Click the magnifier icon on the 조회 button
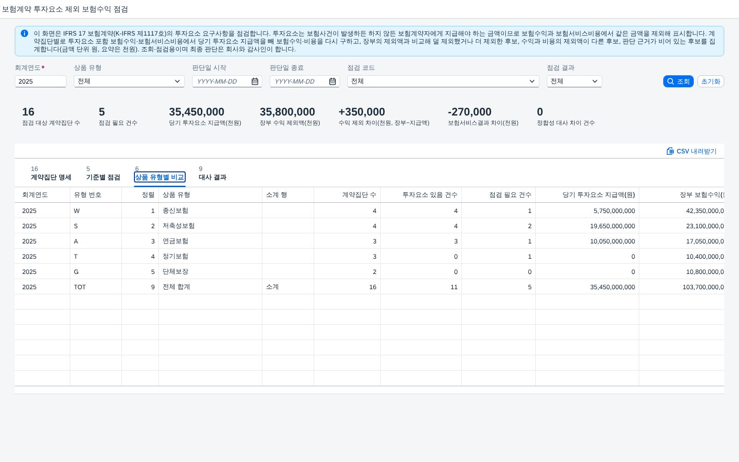 671,81
